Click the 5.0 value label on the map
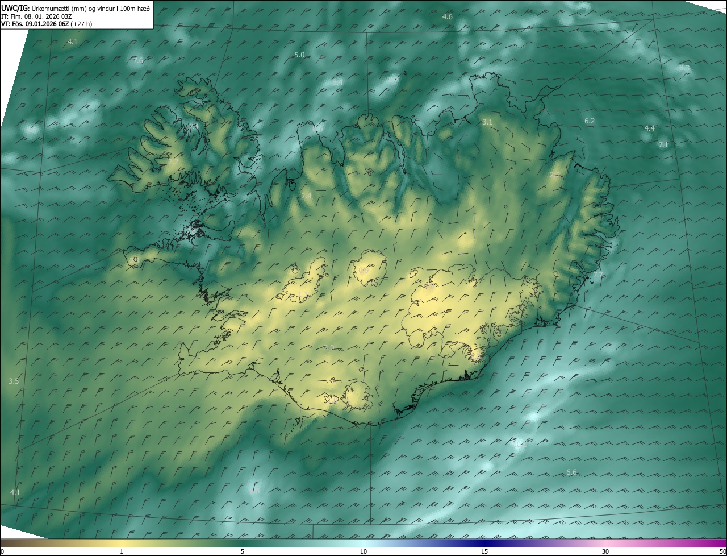Viewport: 727px width, 556px height. point(299,55)
